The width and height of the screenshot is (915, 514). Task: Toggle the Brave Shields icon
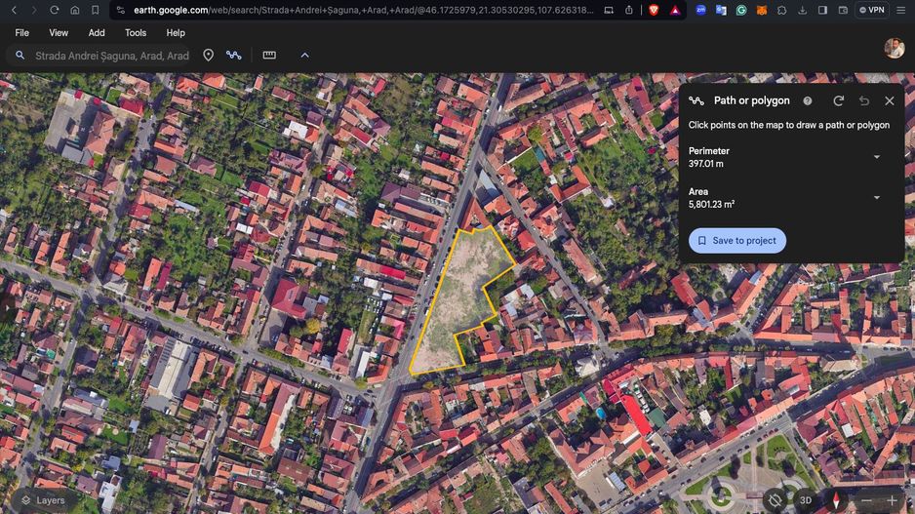pos(653,10)
